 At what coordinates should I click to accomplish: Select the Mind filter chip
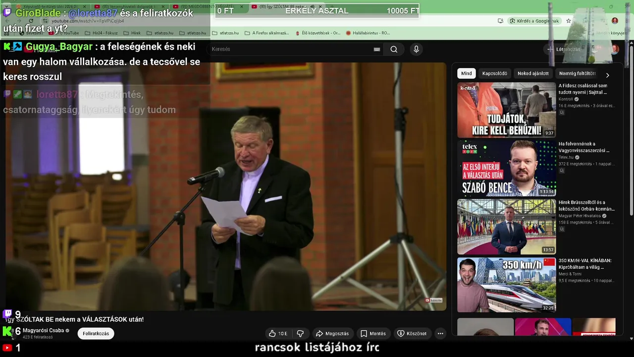467,73
